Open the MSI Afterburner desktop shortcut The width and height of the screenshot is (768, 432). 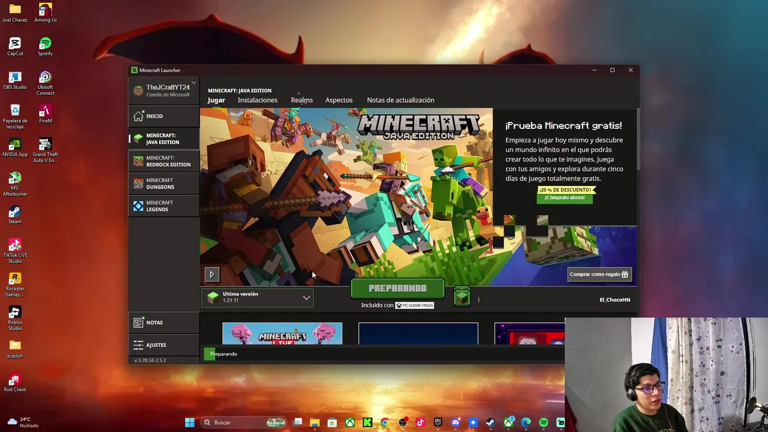[15, 184]
